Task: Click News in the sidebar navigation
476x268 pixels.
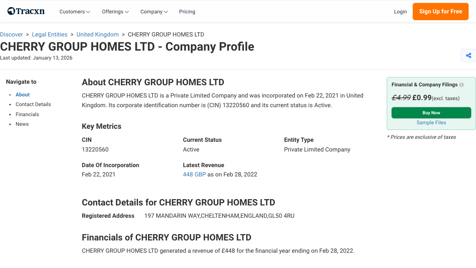Action: (22, 124)
